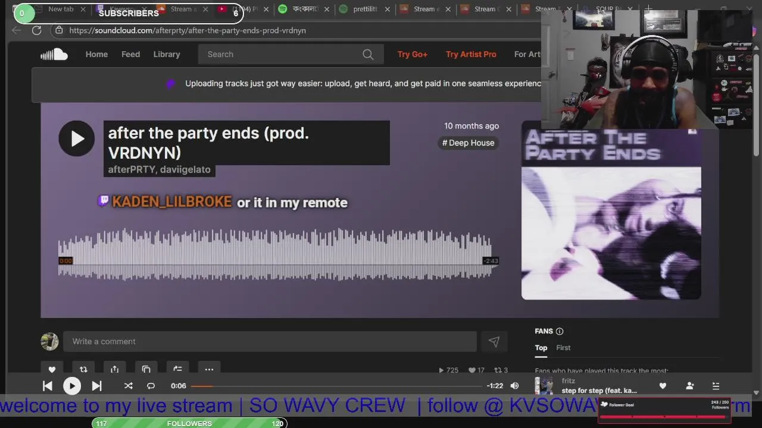Viewport: 762px width, 428px height.
Task: Click the After The Party Ends artwork
Action: [x=611, y=213]
